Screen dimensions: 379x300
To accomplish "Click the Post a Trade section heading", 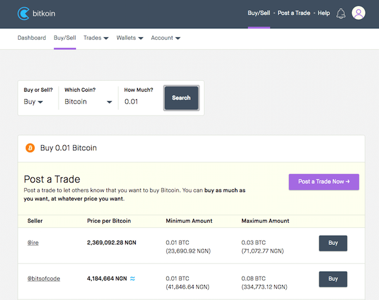I will point(52,179).
